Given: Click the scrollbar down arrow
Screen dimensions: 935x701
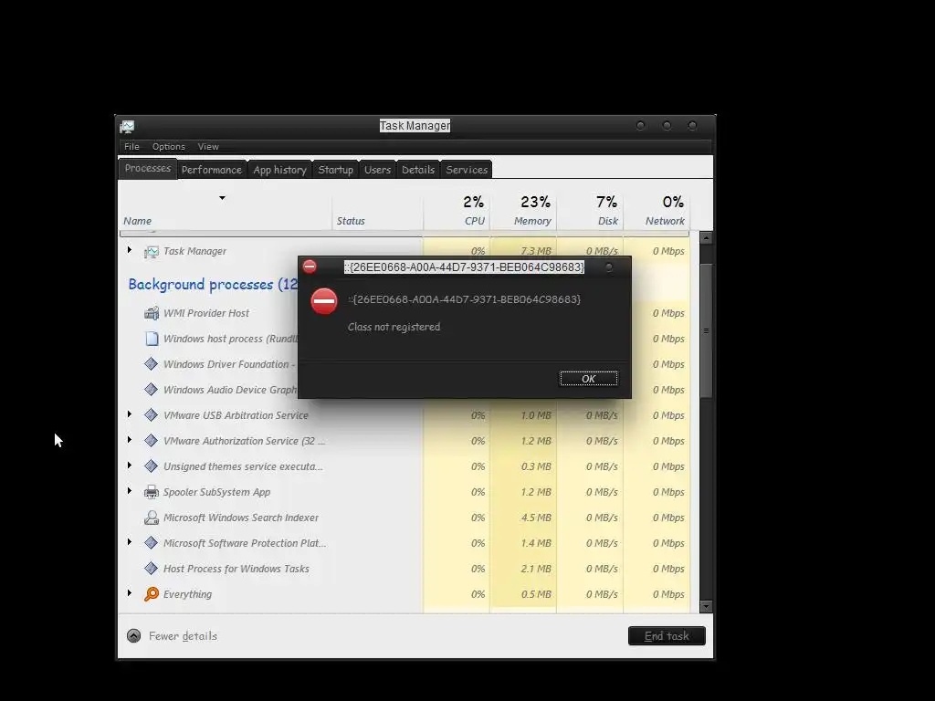Looking at the screenshot, I should click(x=706, y=607).
